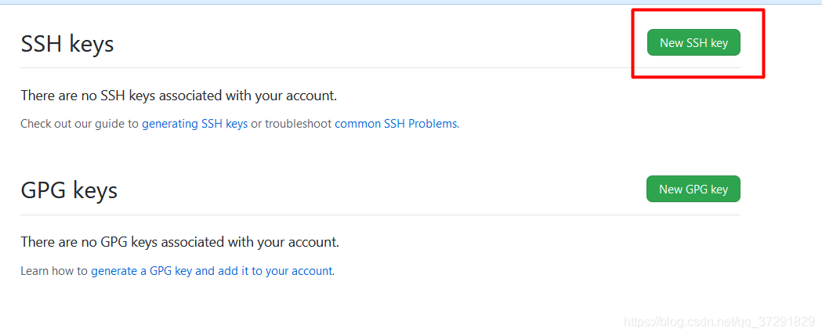This screenshot has height=336, width=822.
Task: Open the generating SSH keys guide link
Action: click(194, 124)
